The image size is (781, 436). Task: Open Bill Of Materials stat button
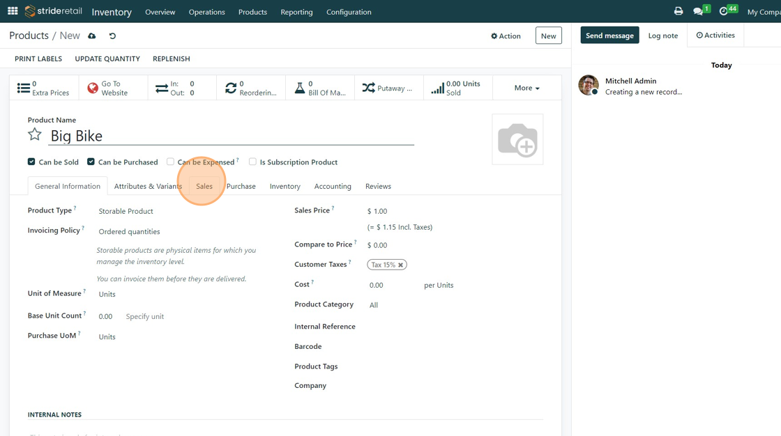click(x=320, y=88)
